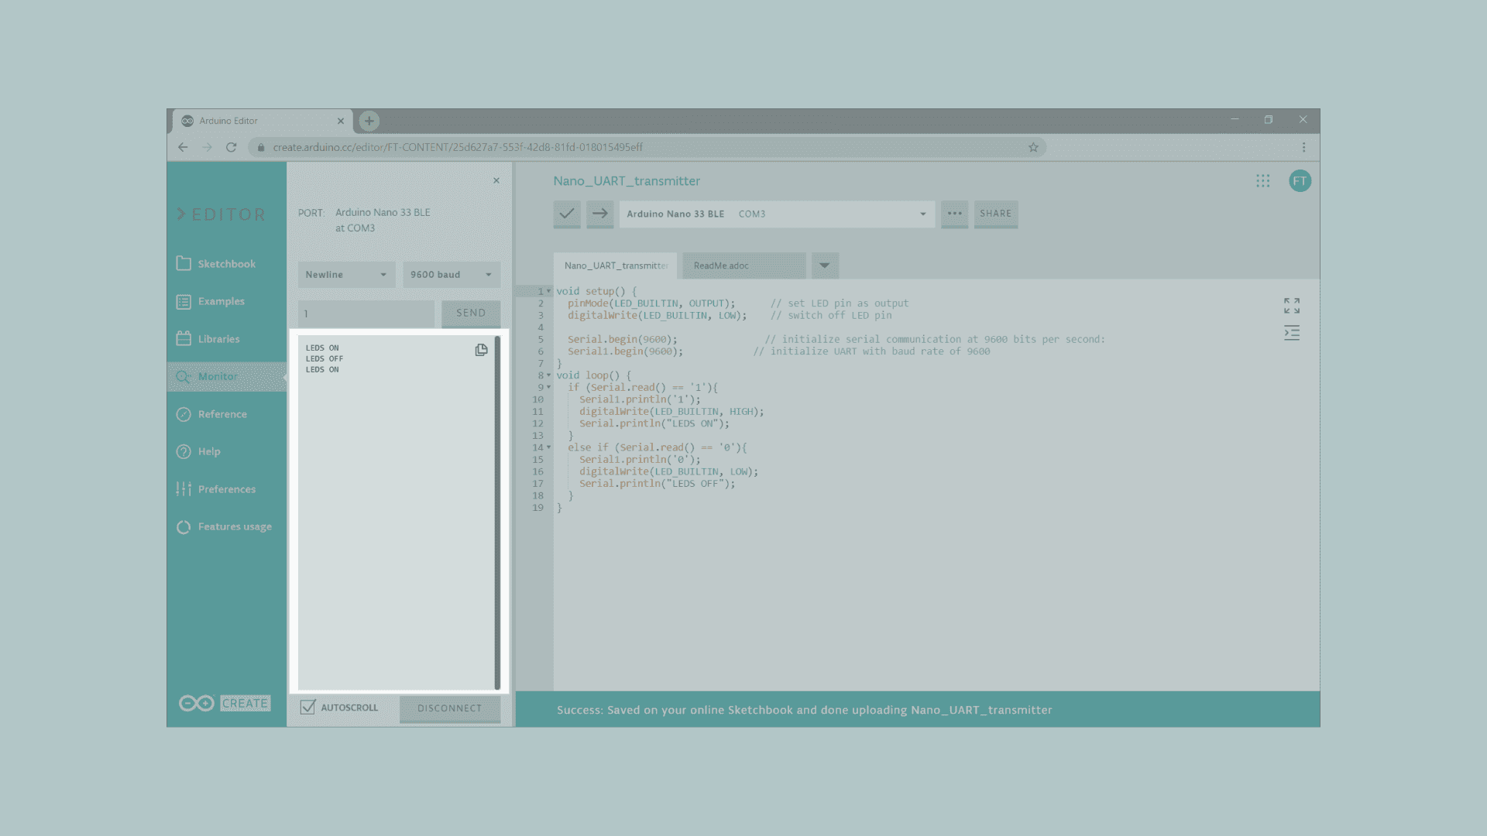
Task: Click the Verify checkmark icon
Action: click(567, 214)
